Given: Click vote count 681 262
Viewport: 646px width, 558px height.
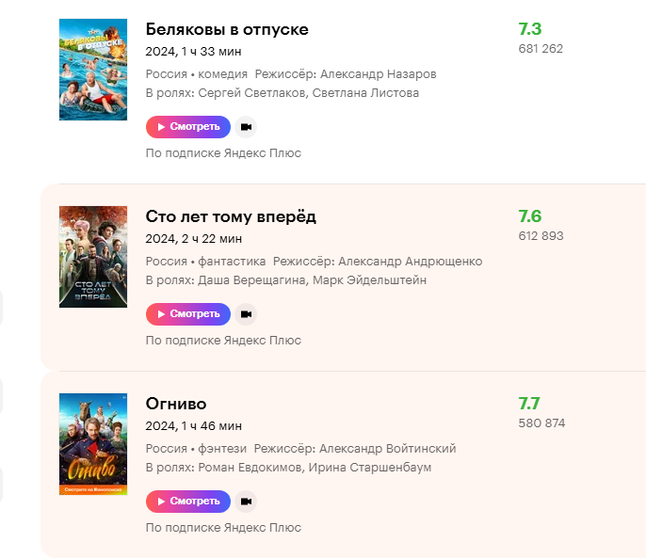Looking at the screenshot, I should (541, 48).
